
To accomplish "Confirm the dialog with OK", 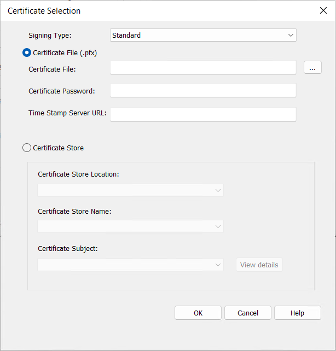I will [198, 313].
